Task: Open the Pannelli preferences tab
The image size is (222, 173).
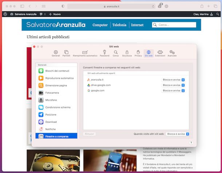Action: tap(66, 54)
